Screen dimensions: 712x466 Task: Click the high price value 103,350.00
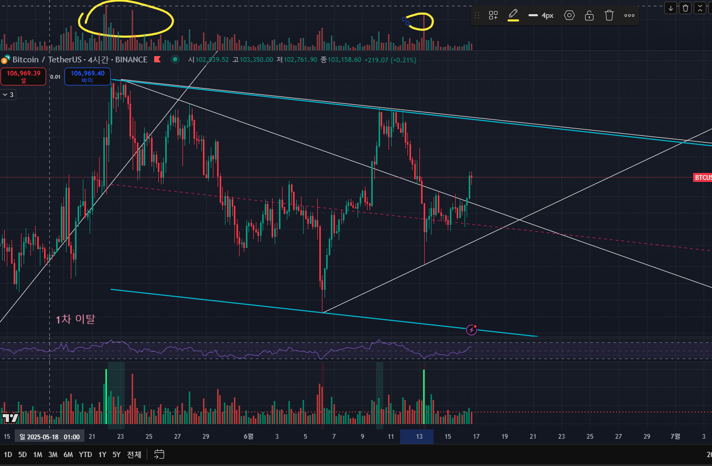[x=256, y=60]
